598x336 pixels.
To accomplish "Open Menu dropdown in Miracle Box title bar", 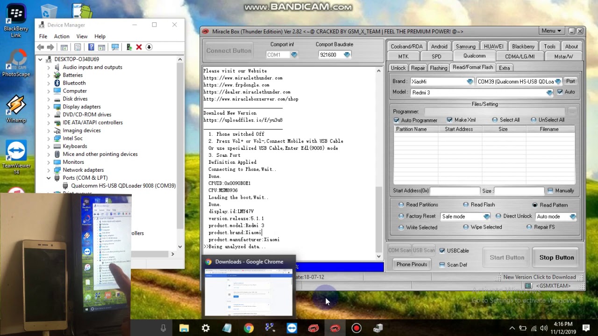I will pos(551,31).
